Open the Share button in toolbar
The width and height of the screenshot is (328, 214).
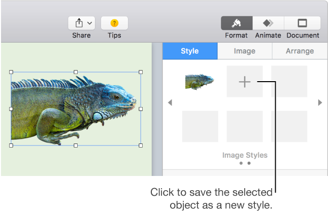point(81,23)
